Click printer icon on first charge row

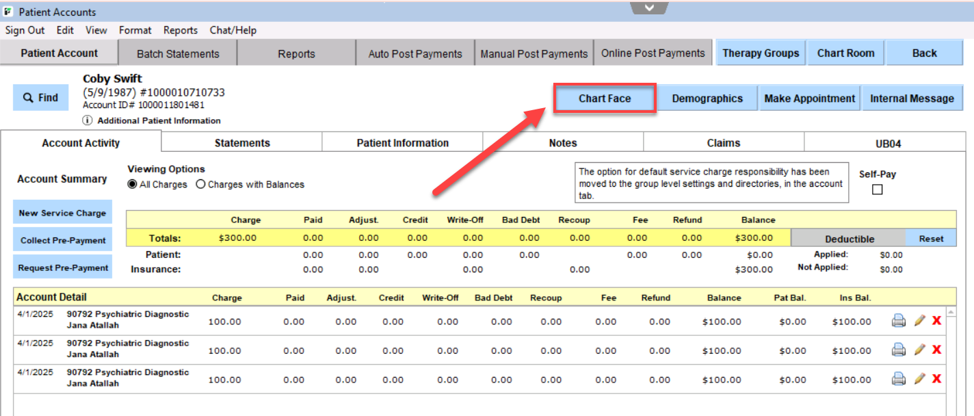click(x=898, y=321)
